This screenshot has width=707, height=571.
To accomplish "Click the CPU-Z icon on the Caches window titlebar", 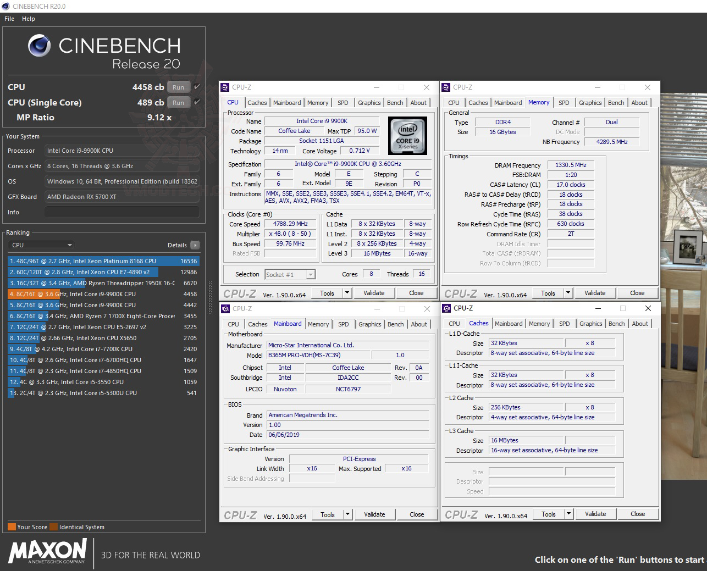I will tap(446, 308).
